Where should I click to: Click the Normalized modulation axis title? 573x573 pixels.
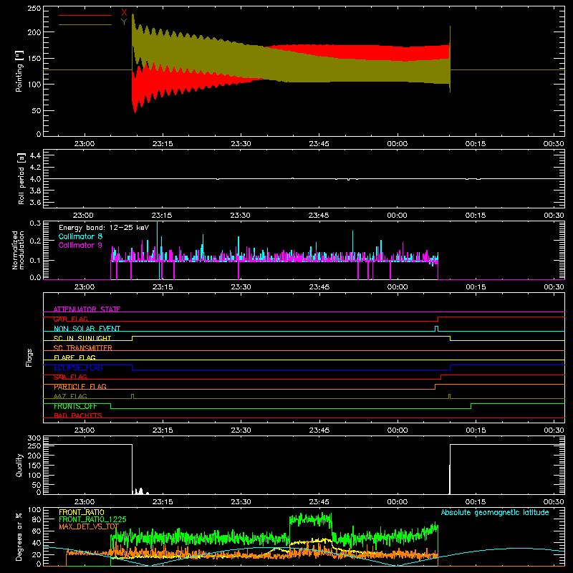[x=18, y=250]
